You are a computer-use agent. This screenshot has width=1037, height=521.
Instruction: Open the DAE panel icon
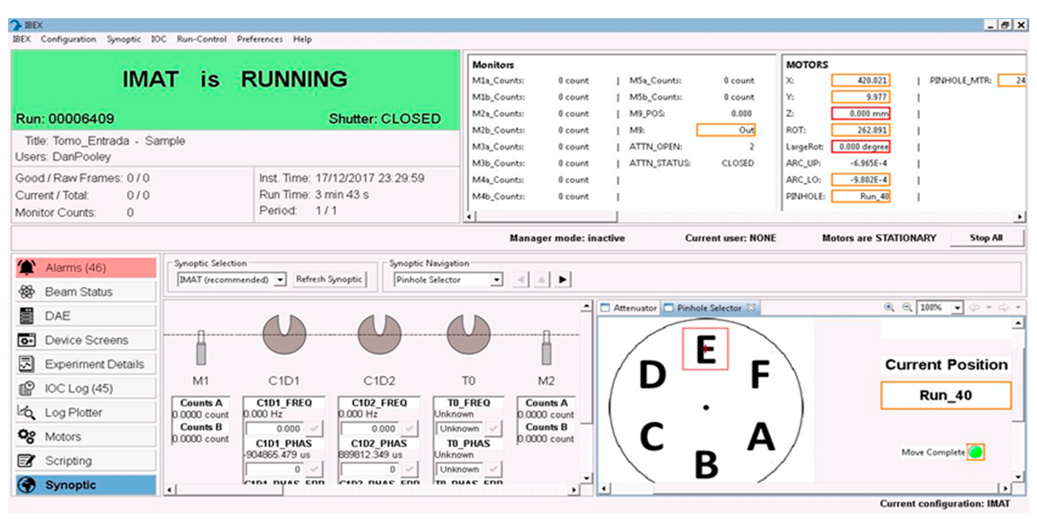27,316
